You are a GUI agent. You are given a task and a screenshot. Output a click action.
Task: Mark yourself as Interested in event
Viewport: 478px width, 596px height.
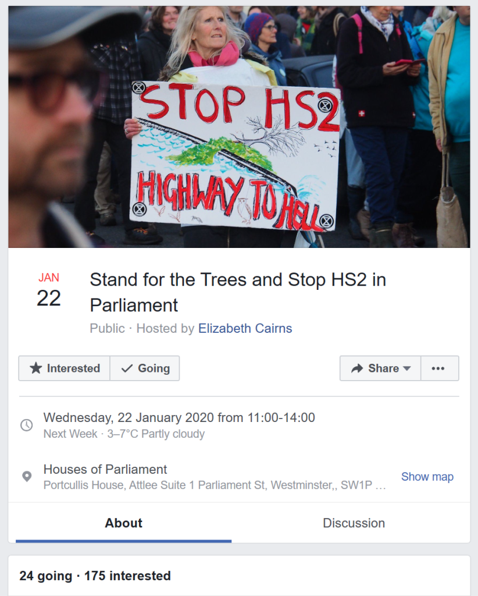64,368
